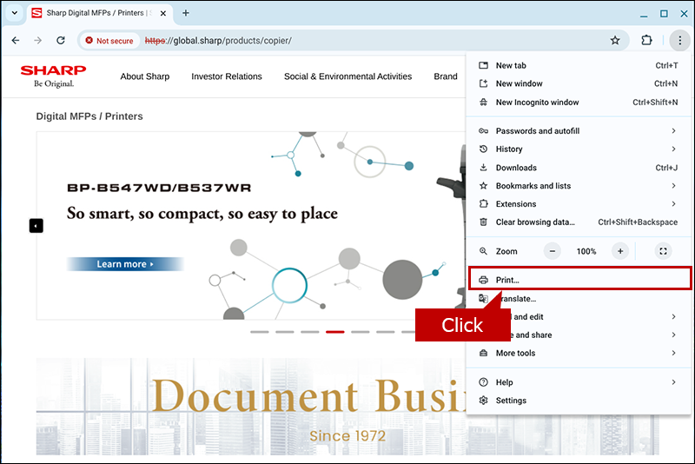Click the browser back arrow
695x464 pixels.
[x=16, y=40]
